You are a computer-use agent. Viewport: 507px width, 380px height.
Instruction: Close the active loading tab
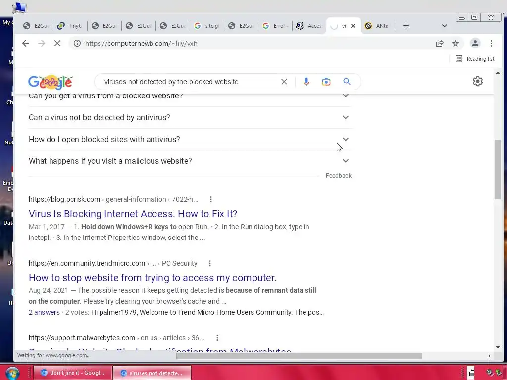pyautogui.click(x=353, y=26)
